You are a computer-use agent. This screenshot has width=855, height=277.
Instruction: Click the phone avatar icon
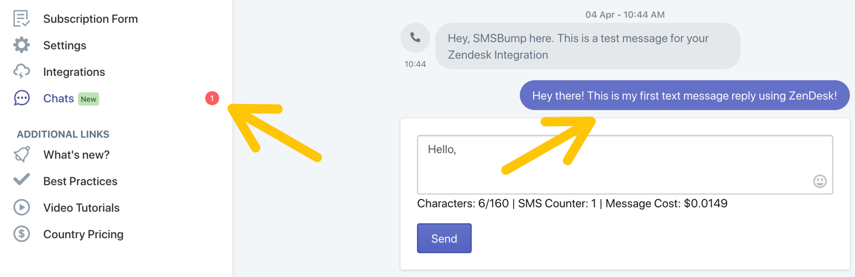[415, 38]
